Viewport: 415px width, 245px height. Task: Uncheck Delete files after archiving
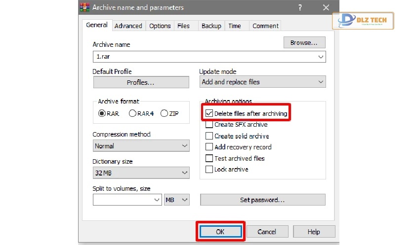[x=209, y=113]
